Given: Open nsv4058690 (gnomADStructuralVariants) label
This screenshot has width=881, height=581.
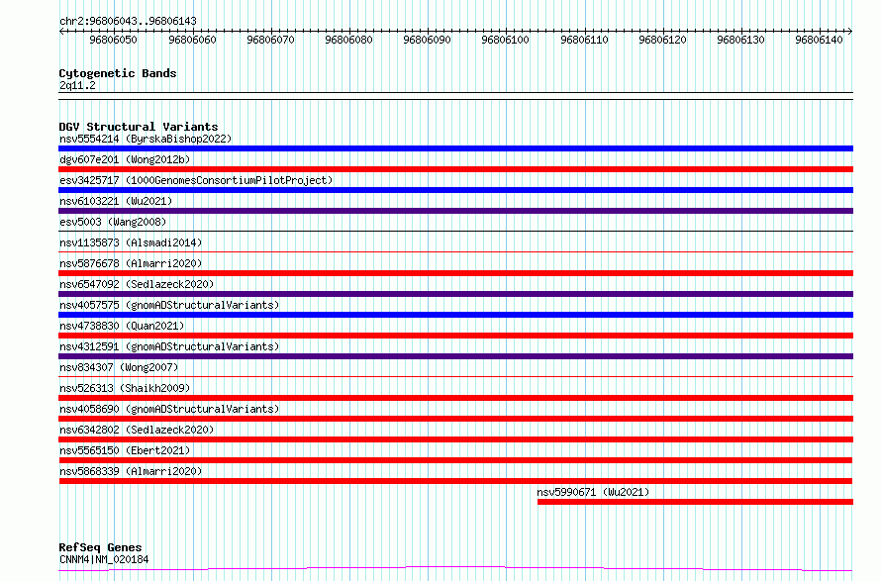Looking at the screenshot, I should point(169,409).
